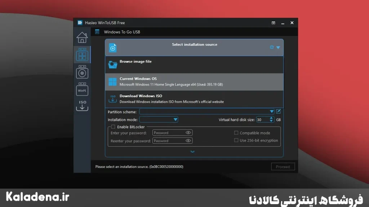Select Current Windows OS as source

(194, 82)
